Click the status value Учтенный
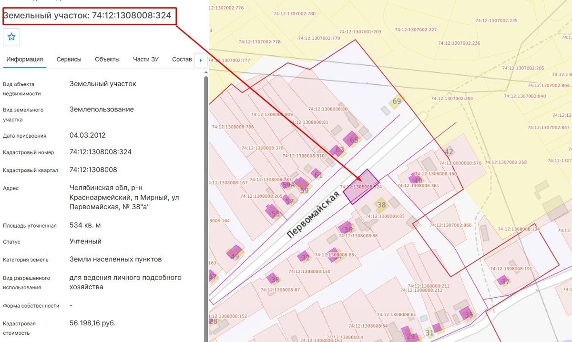Viewport: 572px width, 342px height. [x=86, y=241]
